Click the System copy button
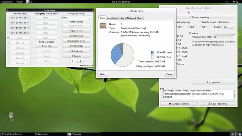Viewport: 242px width, 136px height. 76,31
